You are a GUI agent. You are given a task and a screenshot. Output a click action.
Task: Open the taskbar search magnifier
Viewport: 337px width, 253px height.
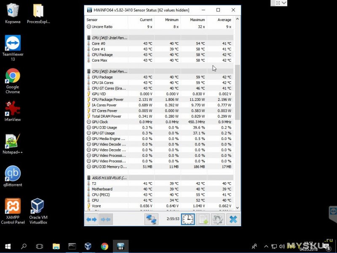click(24, 246)
